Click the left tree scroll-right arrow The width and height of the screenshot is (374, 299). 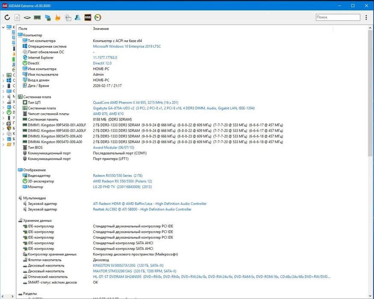click(12, 296)
